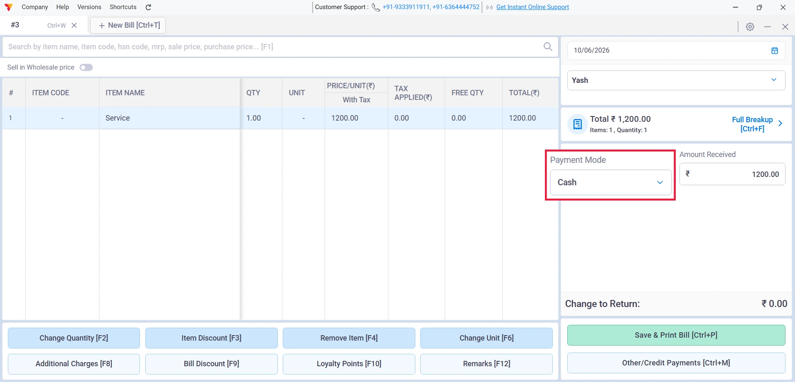This screenshot has width=795, height=382.
Task: Click the live support broadcast icon
Action: click(489, 7)
